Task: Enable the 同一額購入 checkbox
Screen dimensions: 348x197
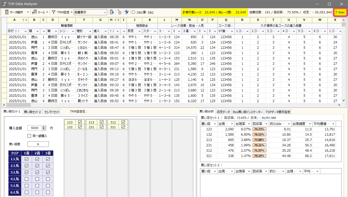Action: (x=29, y=136)
